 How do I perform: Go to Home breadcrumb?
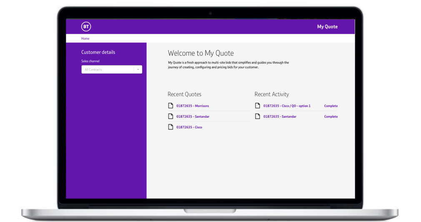click(85, 39)
